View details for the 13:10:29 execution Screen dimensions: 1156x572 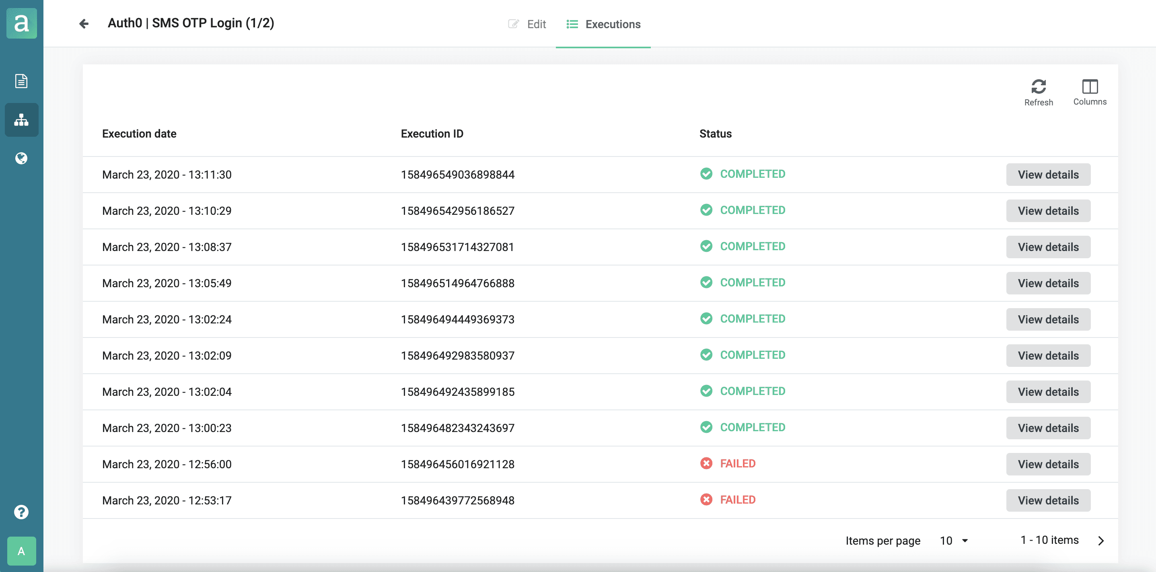click(1048, 211)
